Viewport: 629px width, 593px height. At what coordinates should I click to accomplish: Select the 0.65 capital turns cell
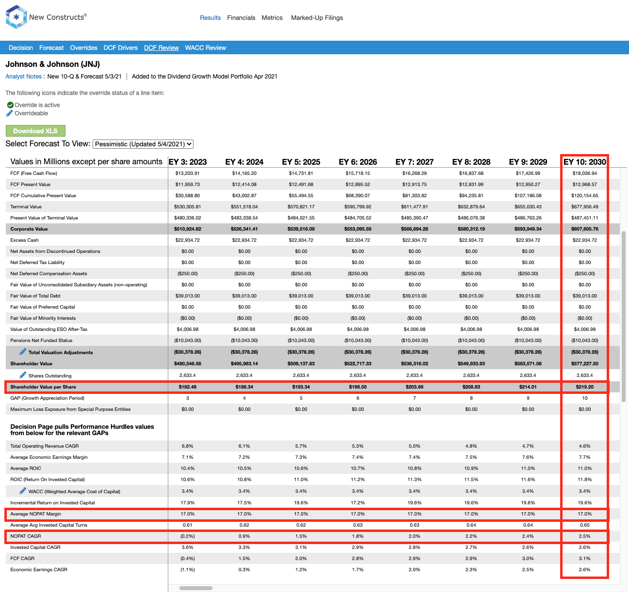pyautogui.click(x=585, y=525)
